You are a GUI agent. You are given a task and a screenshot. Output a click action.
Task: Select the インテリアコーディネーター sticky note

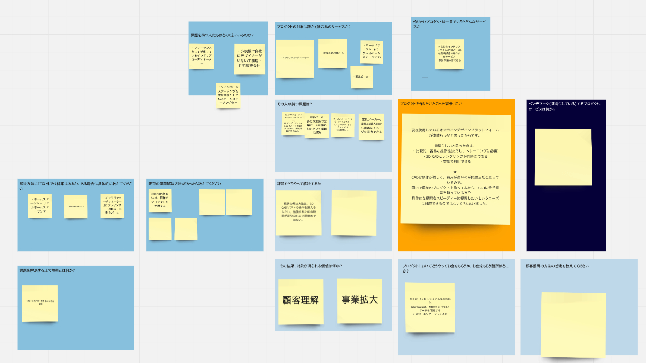[295, 58]
